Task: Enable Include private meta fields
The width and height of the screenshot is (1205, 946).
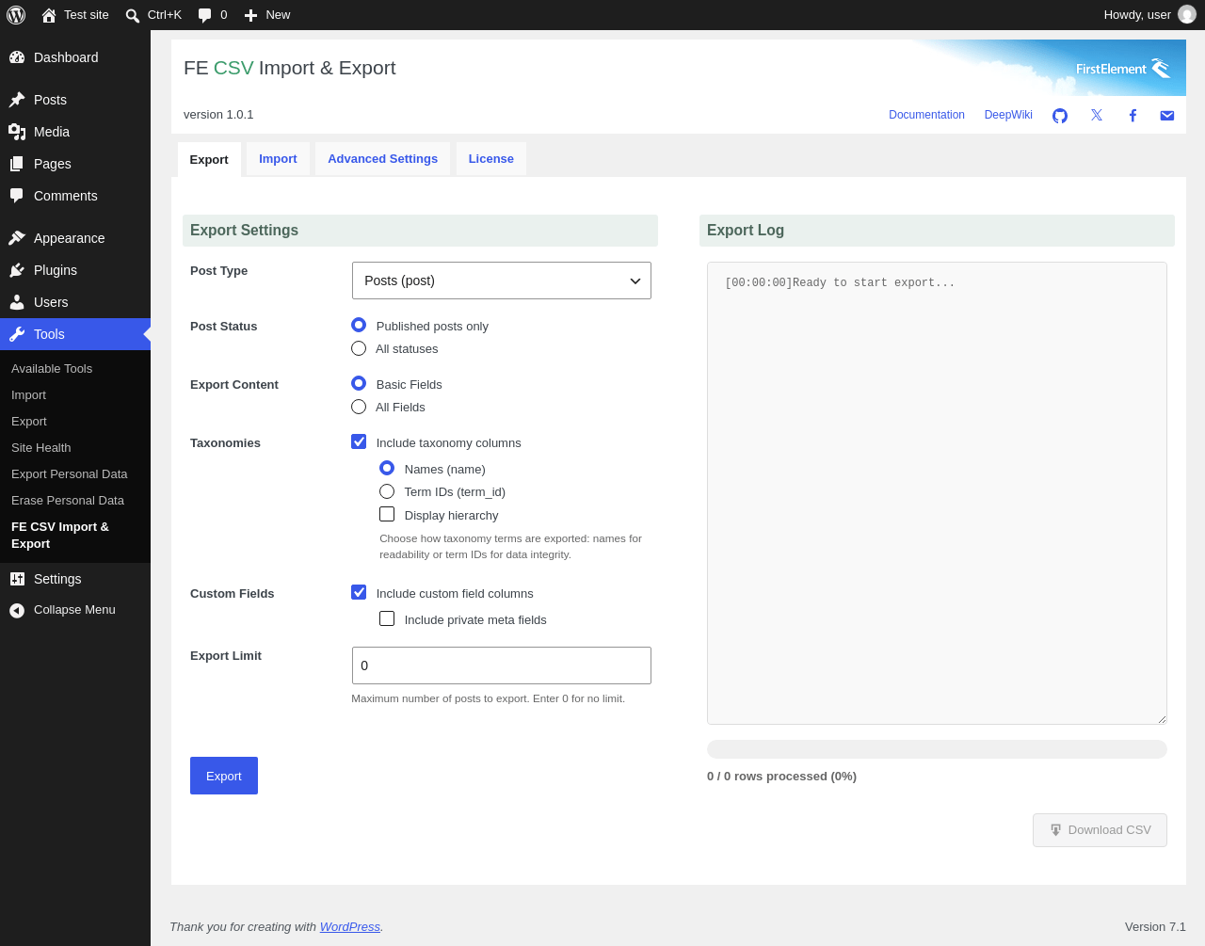Action: coord(387,618)
